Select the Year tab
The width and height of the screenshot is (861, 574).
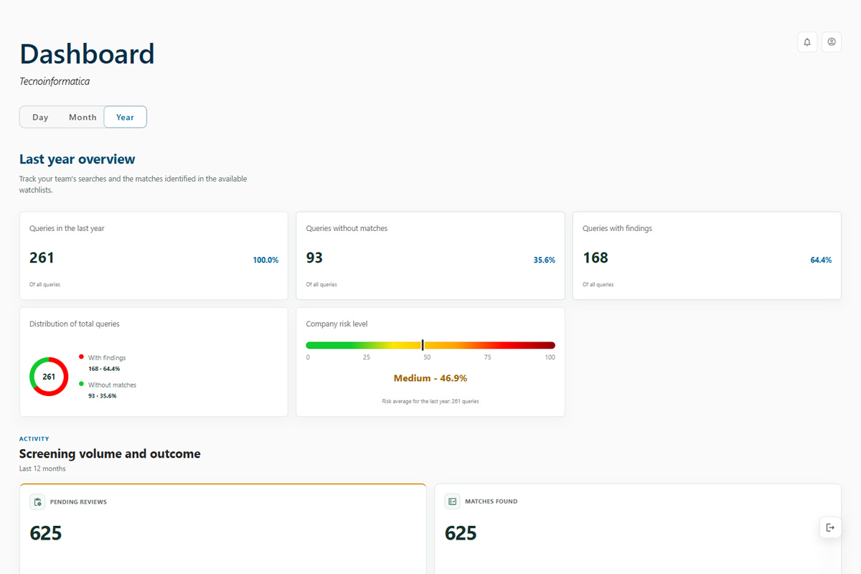[126, 117]
